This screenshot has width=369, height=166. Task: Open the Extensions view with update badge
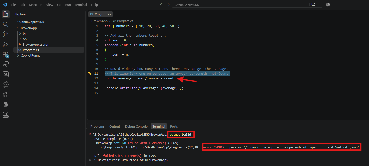point(5,54)
